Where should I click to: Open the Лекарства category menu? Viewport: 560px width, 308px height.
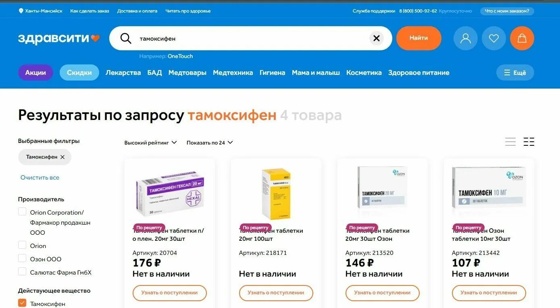coord(123,72)
